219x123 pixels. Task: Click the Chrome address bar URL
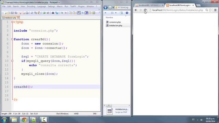(x=178, y=10)
